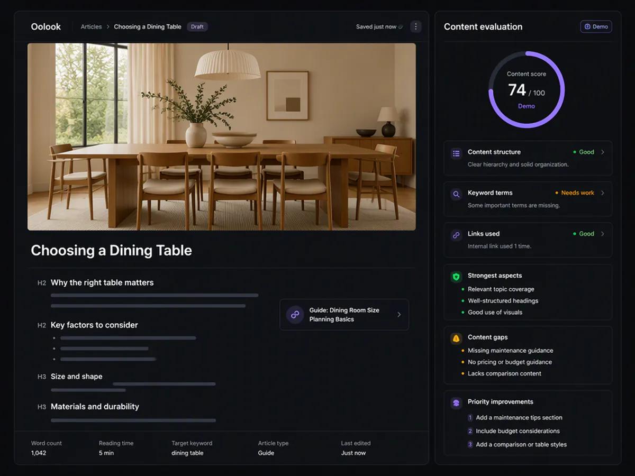635x476 pixels.
Task: Click the saved checkmark icon
Action: pyautogui.click(x=401, y=27)
